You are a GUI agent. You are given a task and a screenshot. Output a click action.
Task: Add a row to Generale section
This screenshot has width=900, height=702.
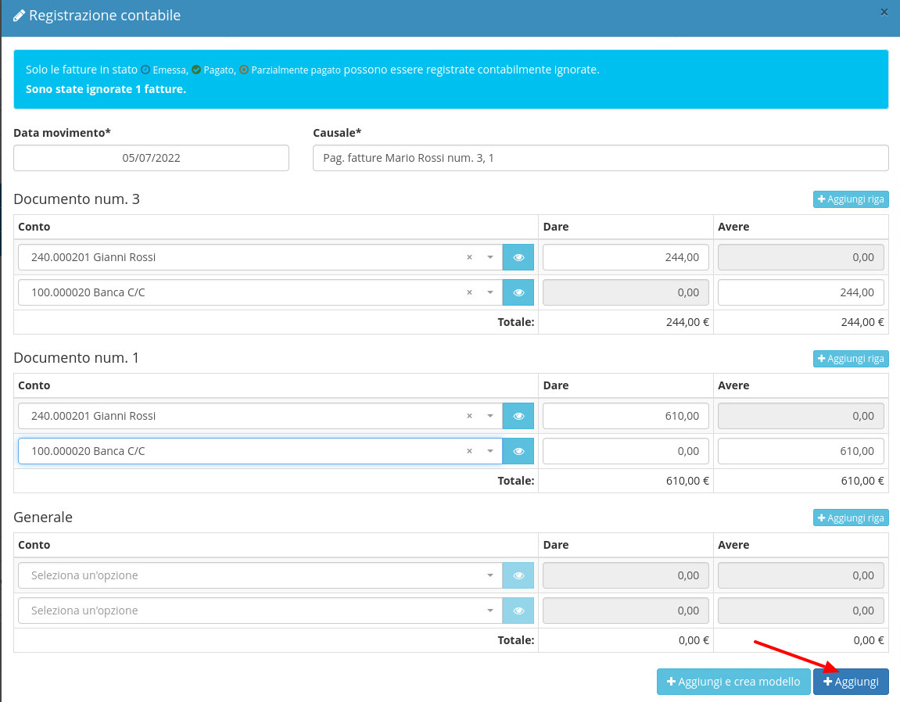[851, 518]
